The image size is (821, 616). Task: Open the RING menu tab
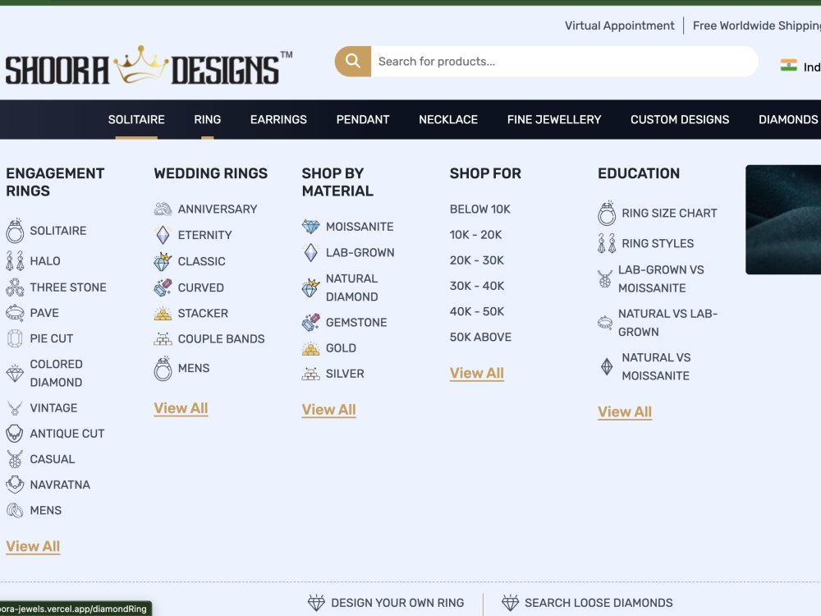pyautogui.click(x=208, y=119)
